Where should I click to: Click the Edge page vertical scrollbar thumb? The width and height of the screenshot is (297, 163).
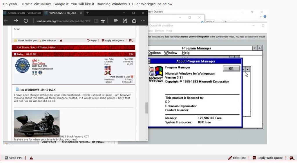pos(146,108)
